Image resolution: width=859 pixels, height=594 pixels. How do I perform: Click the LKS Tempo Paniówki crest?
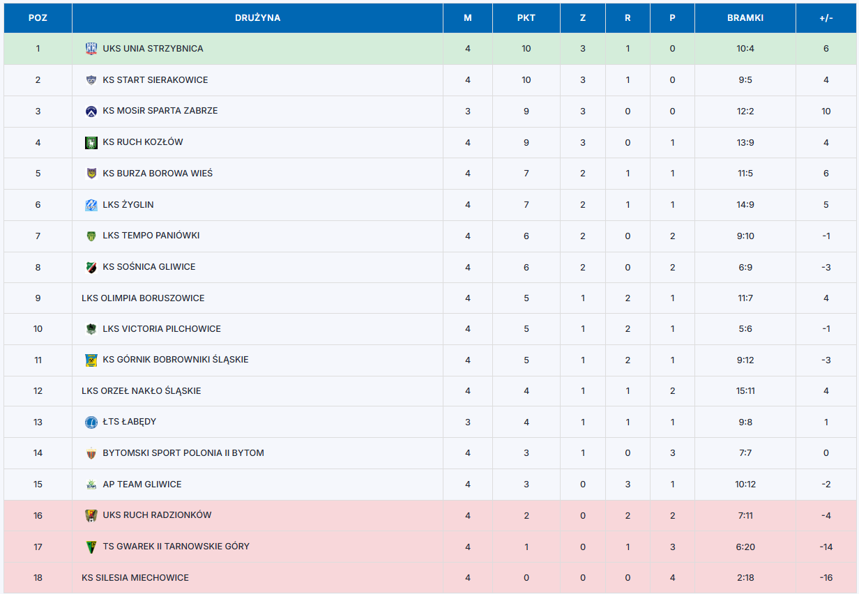91,236
